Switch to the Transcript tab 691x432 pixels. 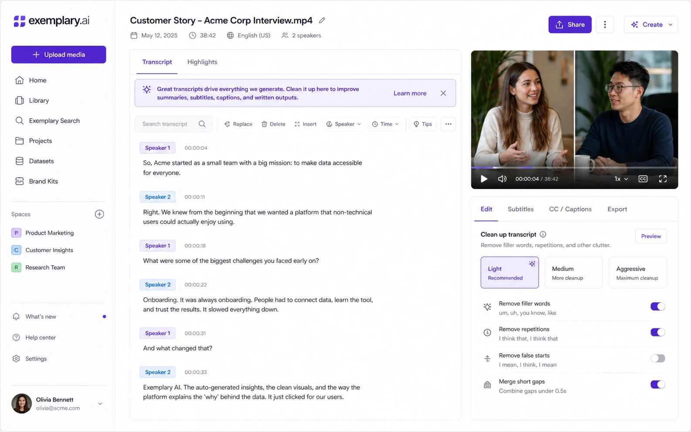click(x=157, y=62)
